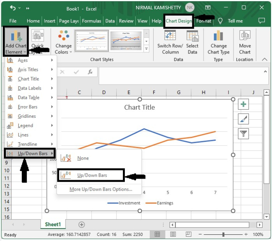Switch to Page Layout view in status bar
The image size is (273, 241).
coord(173,234)
